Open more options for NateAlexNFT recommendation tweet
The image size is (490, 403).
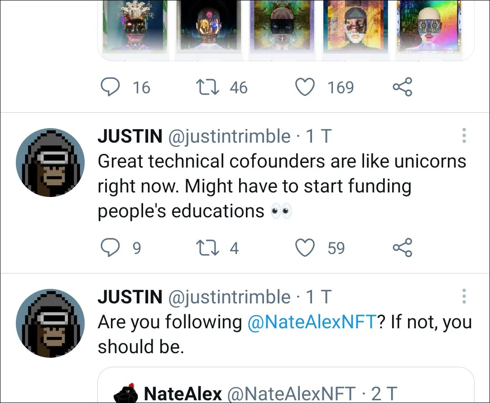pos(464,296)
